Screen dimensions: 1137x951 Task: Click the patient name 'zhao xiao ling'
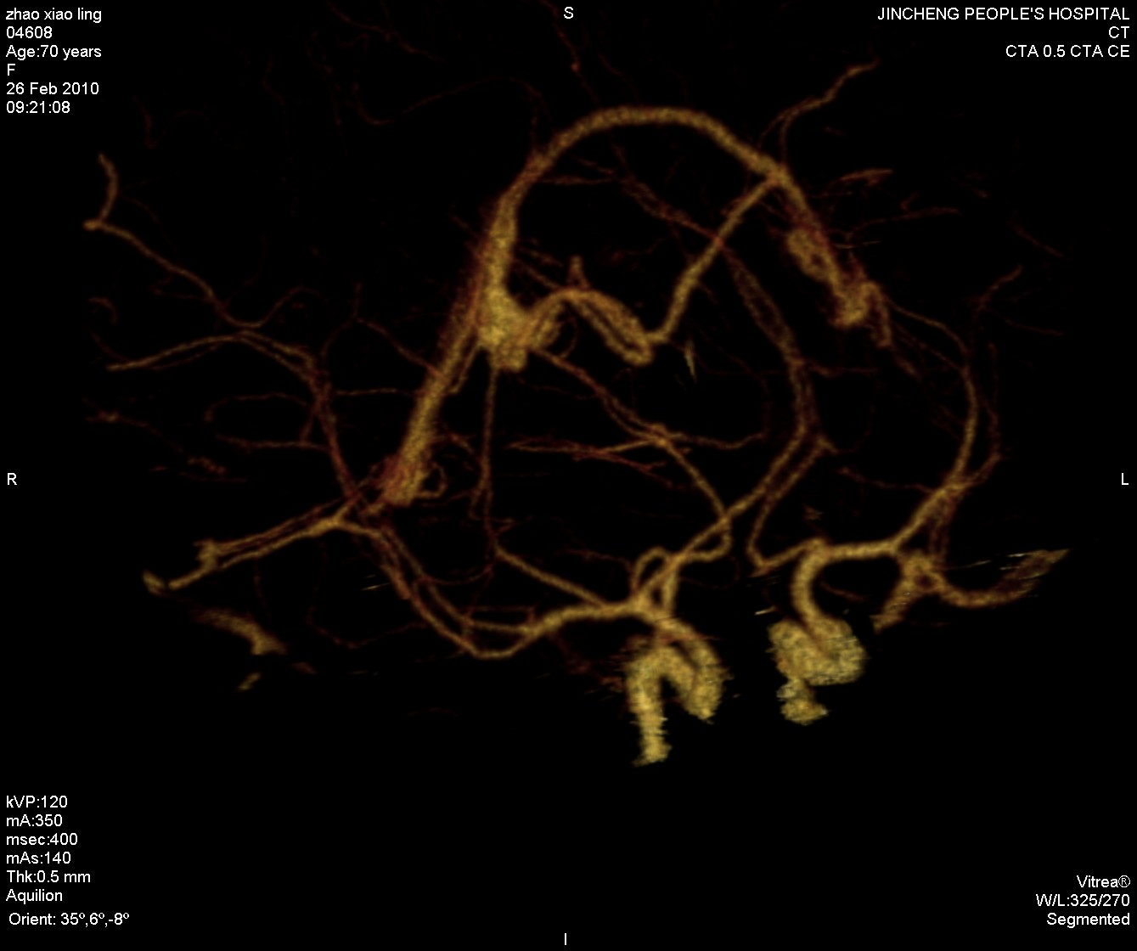[x=53, y=14]
